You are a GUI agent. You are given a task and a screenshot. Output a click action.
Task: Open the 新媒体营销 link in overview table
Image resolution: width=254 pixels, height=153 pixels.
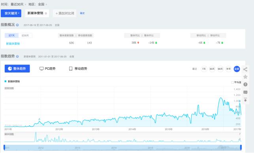pos(13,44)
